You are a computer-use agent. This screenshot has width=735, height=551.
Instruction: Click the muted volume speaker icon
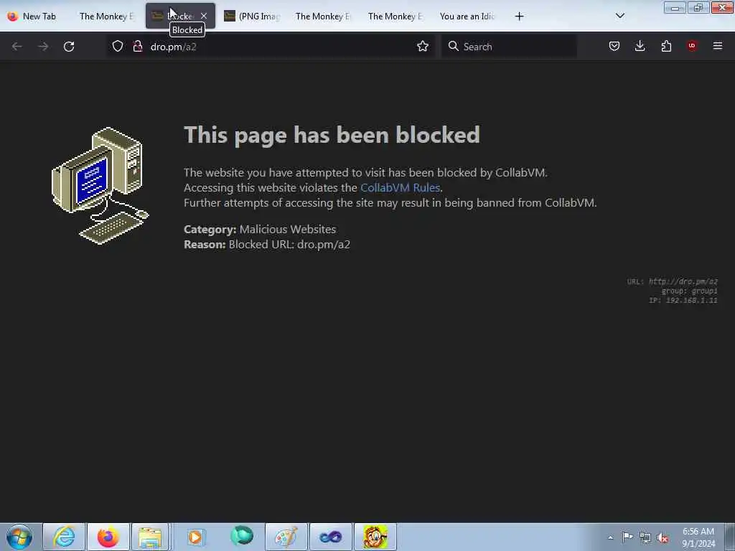tap(663, 537)
